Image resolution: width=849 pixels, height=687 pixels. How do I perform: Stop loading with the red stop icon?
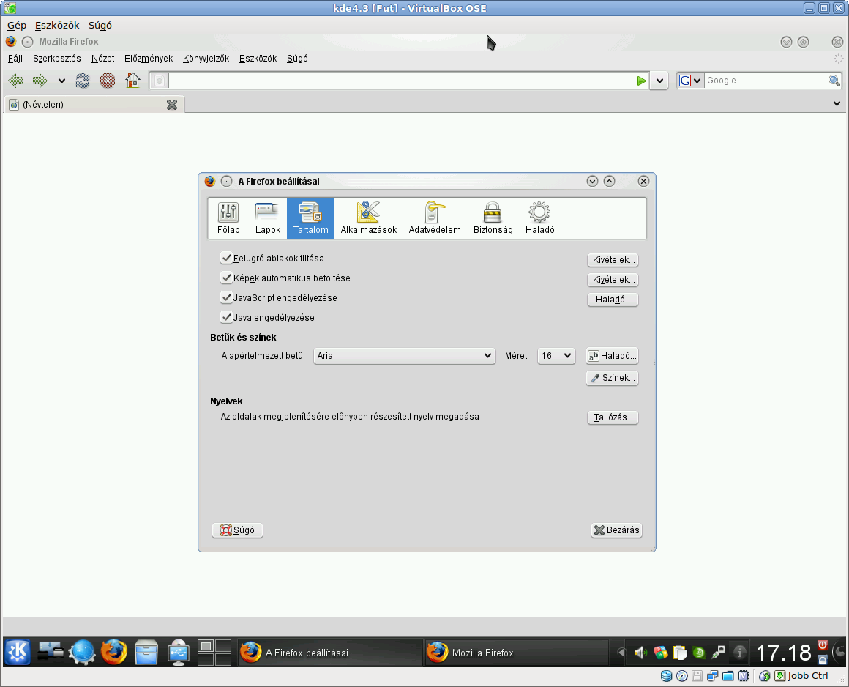click(107, 81)
